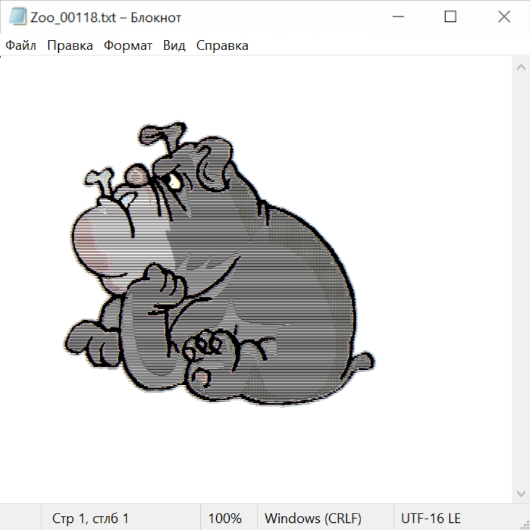The width and height of the screenshot is (530, 530).
Task: Click the 100% zoom status field
Action: (225, 519)
